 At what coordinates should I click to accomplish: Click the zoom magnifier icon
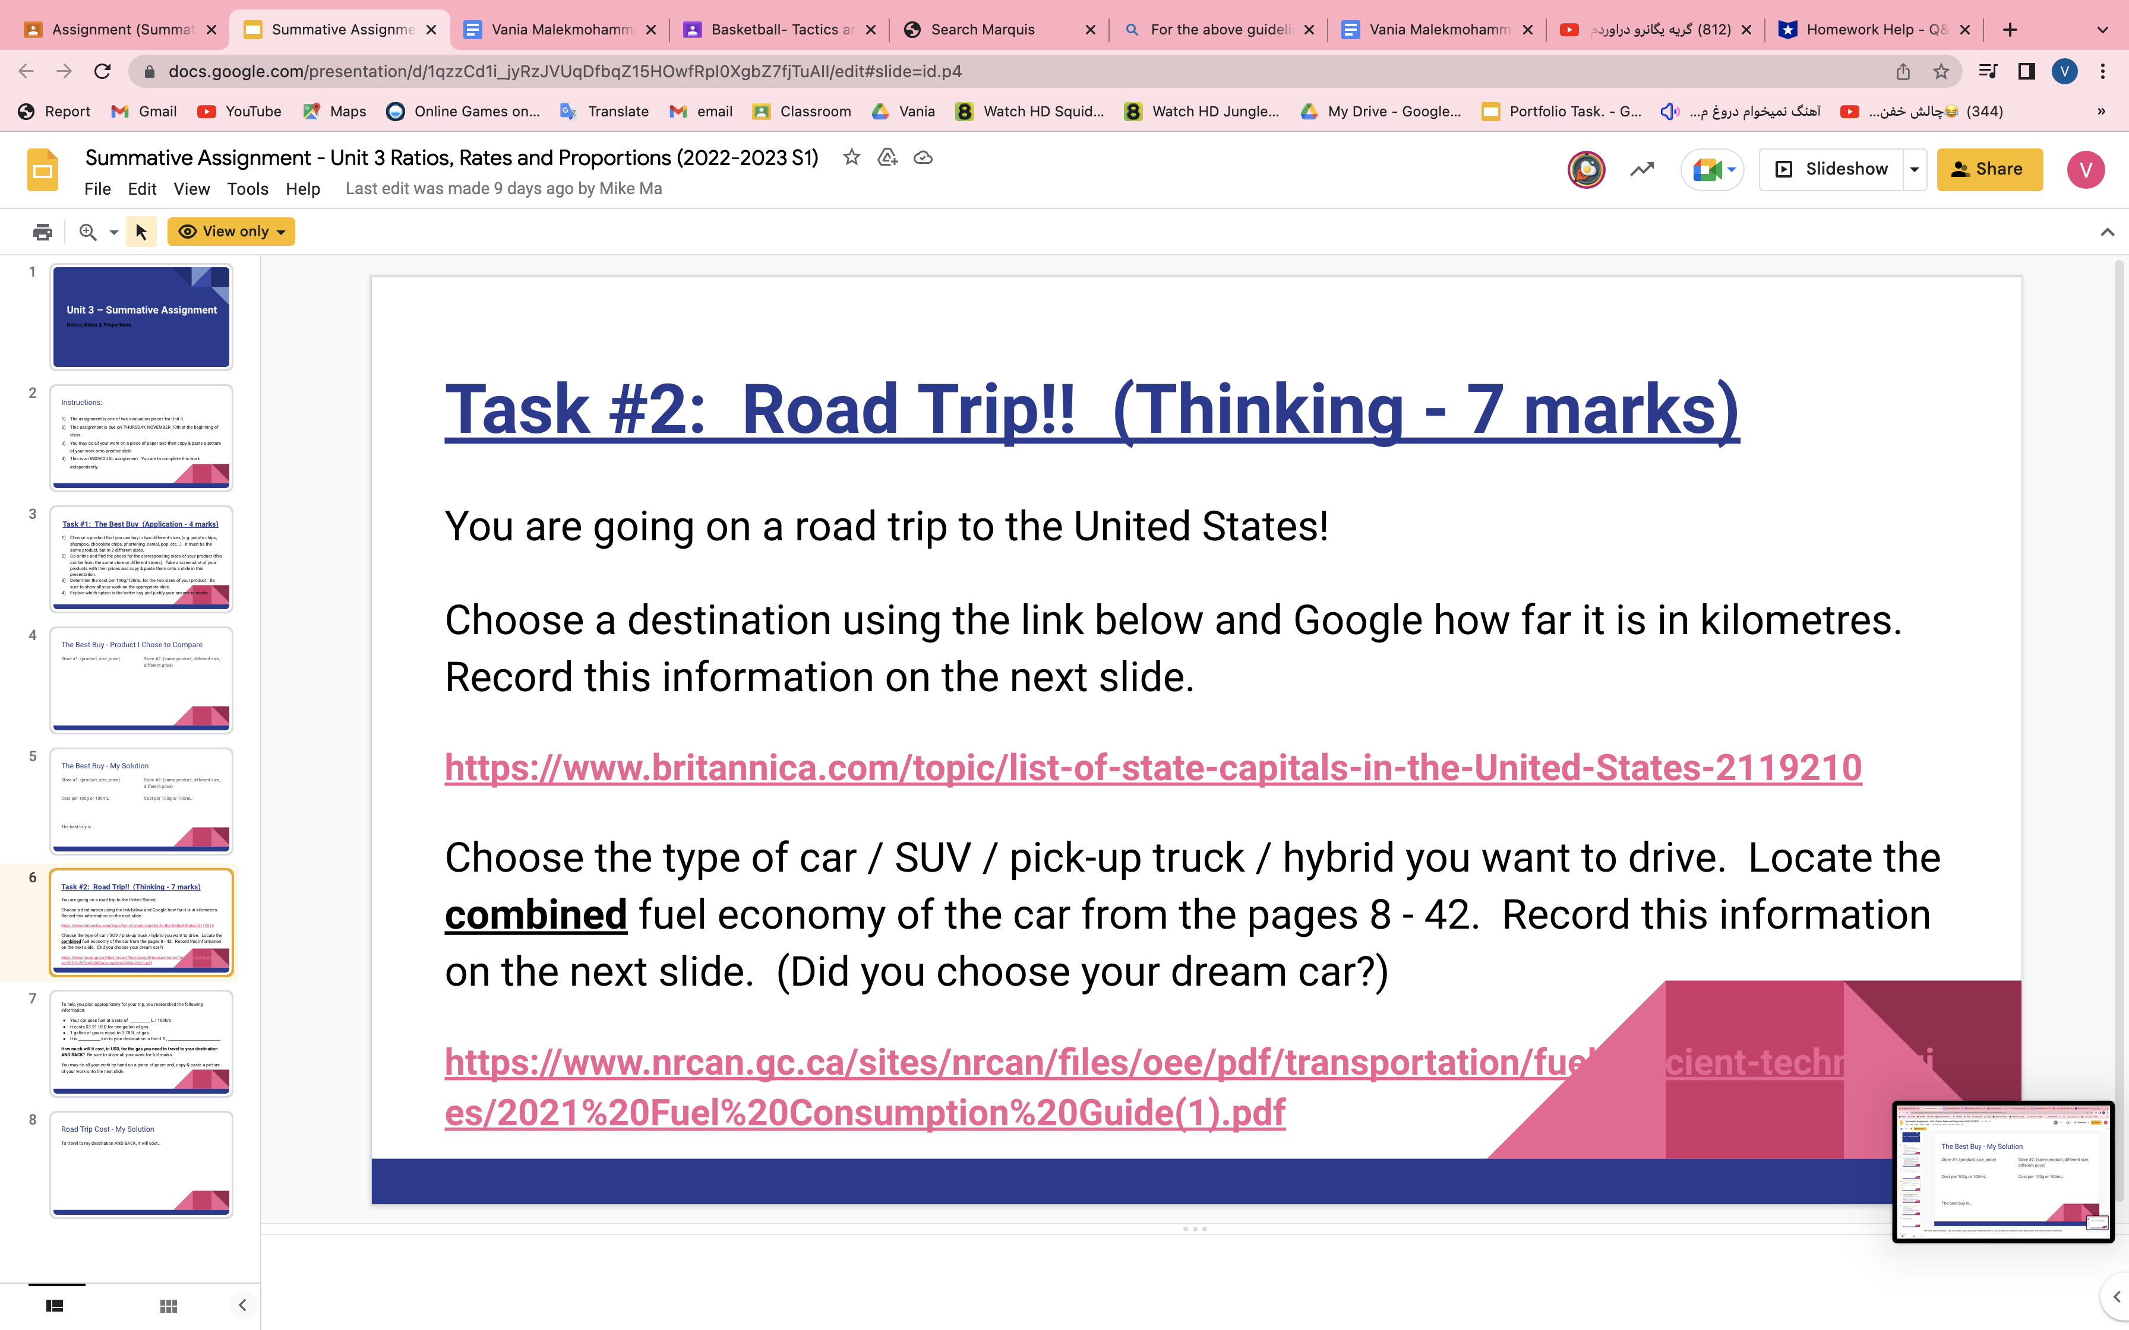tap(86, 232)
